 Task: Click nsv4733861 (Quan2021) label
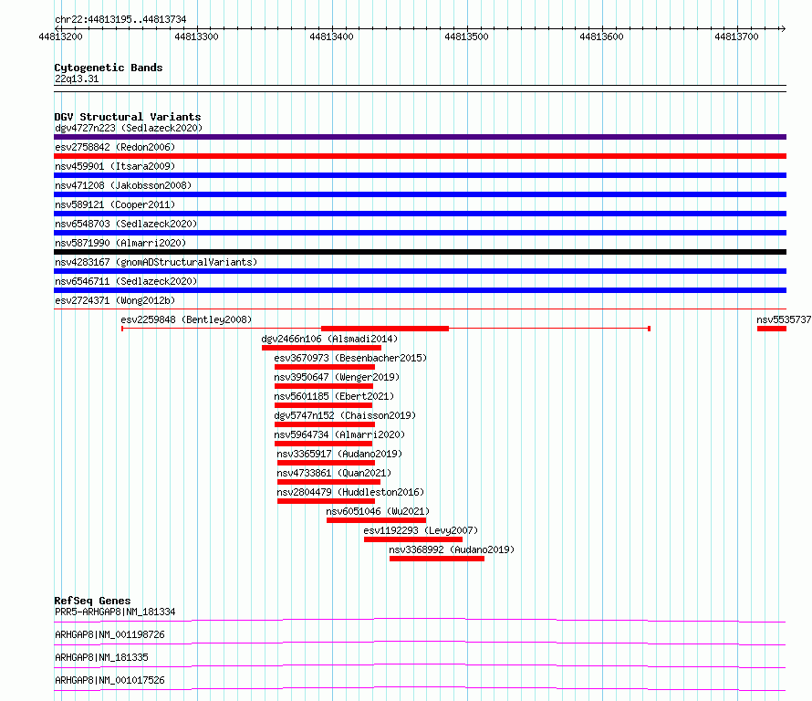334,473
